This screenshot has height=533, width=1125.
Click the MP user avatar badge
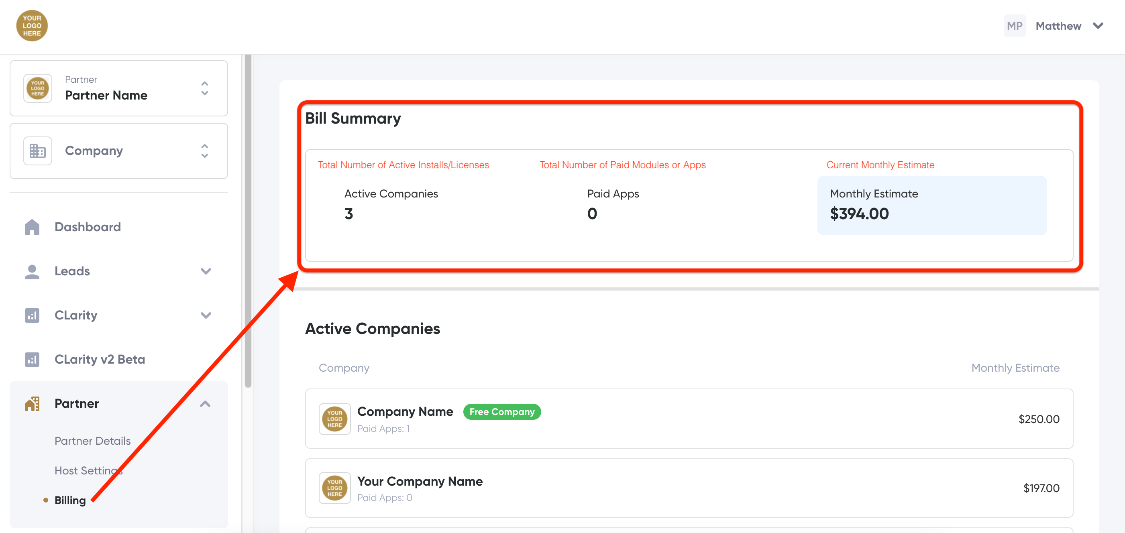click(1014, 26)
